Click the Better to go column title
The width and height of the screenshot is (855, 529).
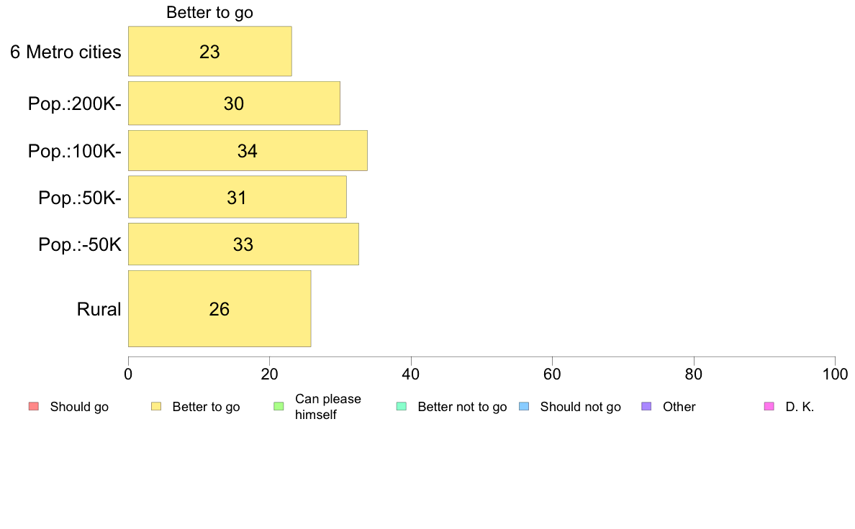(x=210, y=12)
